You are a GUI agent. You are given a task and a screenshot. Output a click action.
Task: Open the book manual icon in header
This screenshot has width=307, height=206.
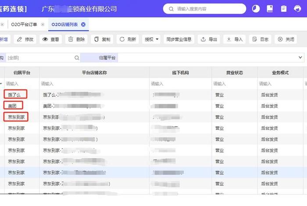coord(270,9)
